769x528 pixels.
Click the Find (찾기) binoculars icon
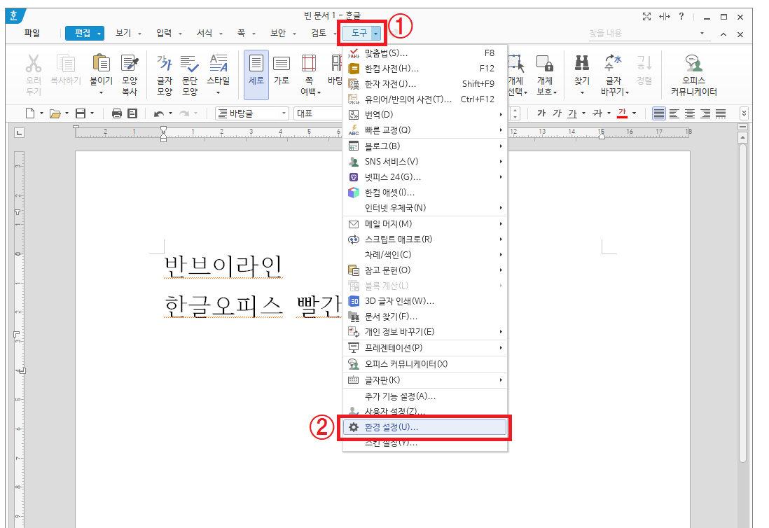click(582, 64)
